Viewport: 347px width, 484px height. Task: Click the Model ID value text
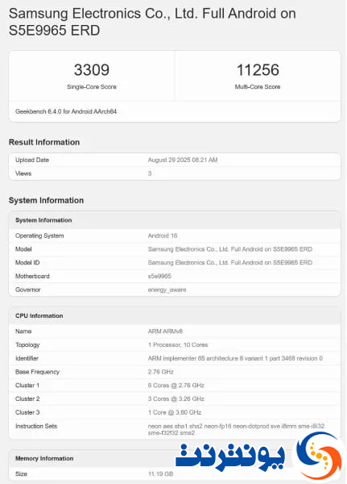230,263
